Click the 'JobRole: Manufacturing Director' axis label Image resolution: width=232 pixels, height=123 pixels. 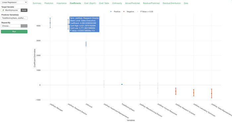pos(151,110)
